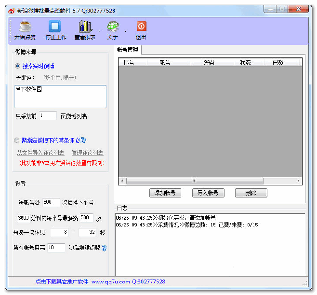Click the 已赞 column header
Screen dimensions: 317x295
tap(282, 62)
